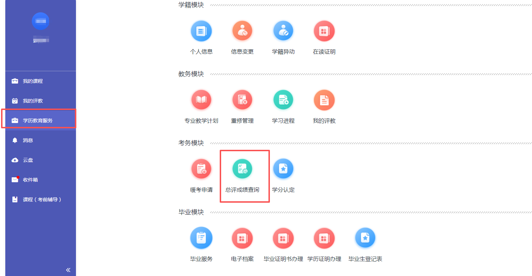Select 学历教育服务 sidebar item
Viewport: 532px width, 276px height.
tap(38, 121)
